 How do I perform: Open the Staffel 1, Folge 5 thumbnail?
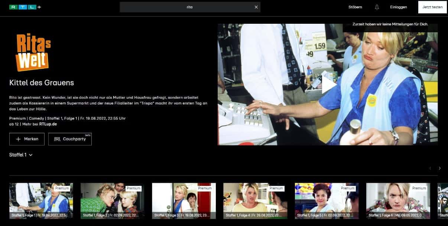(x=327, y=200)
